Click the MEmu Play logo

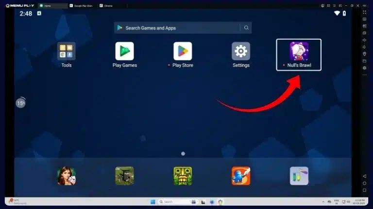point(20,6)
